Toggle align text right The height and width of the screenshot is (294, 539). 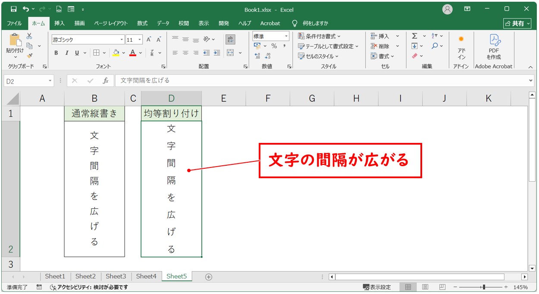(196, 53)
